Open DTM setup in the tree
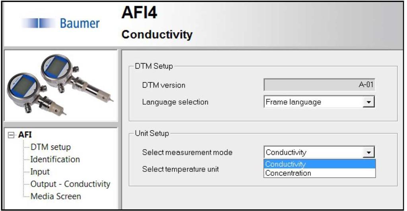The width and height of the screenshot is (407, 211). (50, 147)
